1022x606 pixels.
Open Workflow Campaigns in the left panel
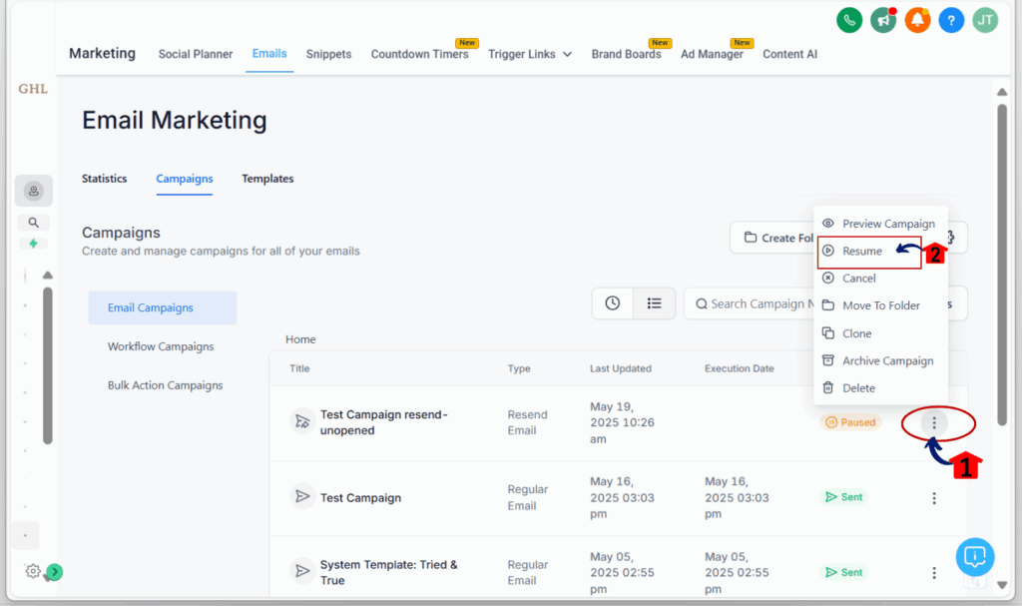(162, 345)
